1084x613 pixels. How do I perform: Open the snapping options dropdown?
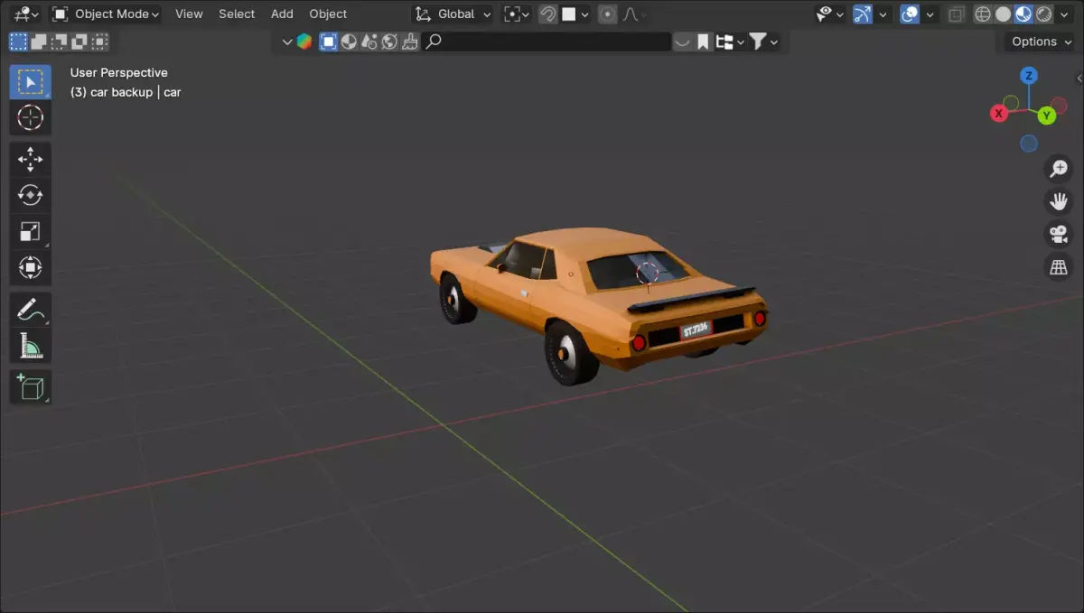pyautogui.click(x=575, y=14)
